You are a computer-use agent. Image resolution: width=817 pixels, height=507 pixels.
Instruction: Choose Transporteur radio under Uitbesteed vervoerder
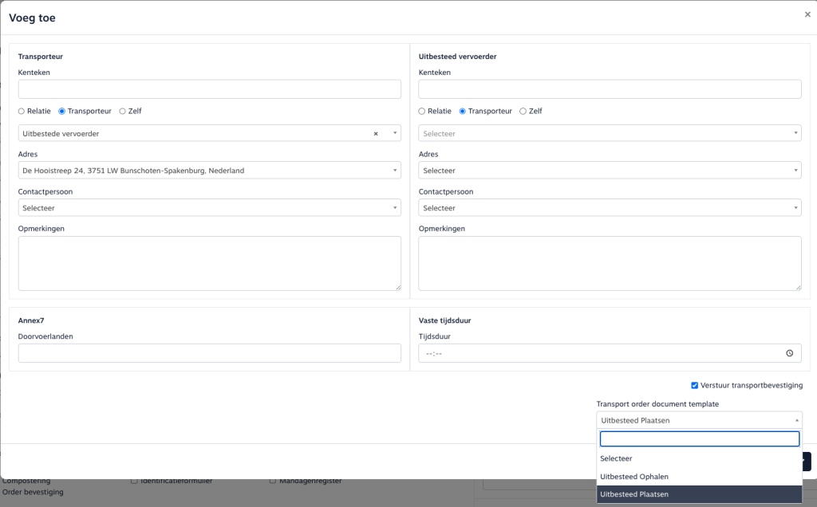pos(463,112)
